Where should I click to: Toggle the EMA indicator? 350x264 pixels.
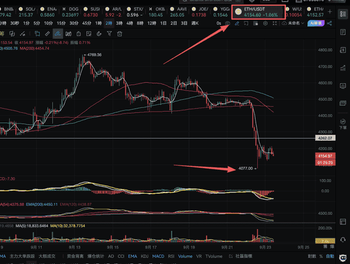pyautogui.click(x=131, y=256)
